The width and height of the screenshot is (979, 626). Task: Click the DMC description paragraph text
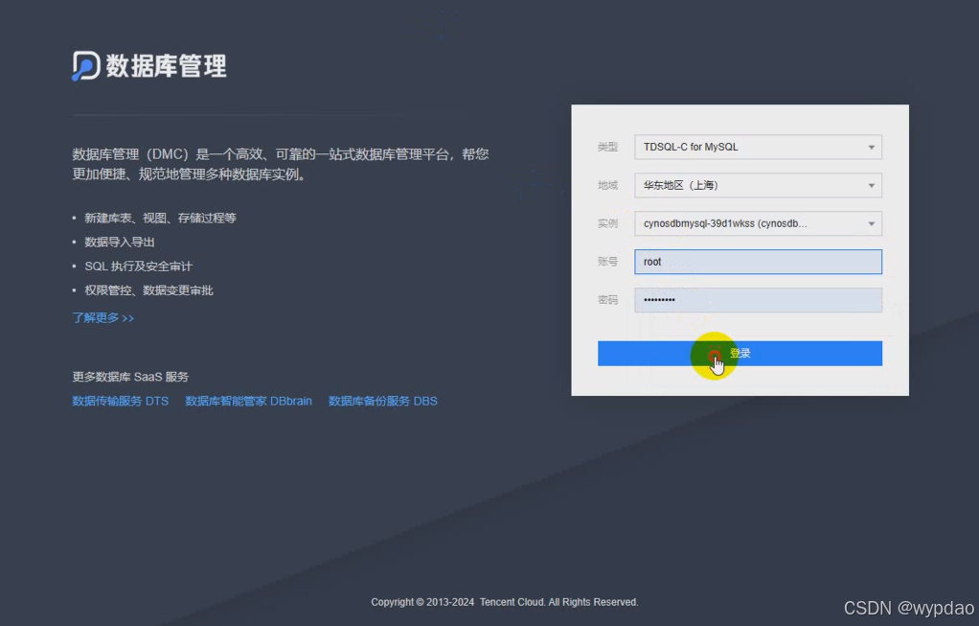281,164
